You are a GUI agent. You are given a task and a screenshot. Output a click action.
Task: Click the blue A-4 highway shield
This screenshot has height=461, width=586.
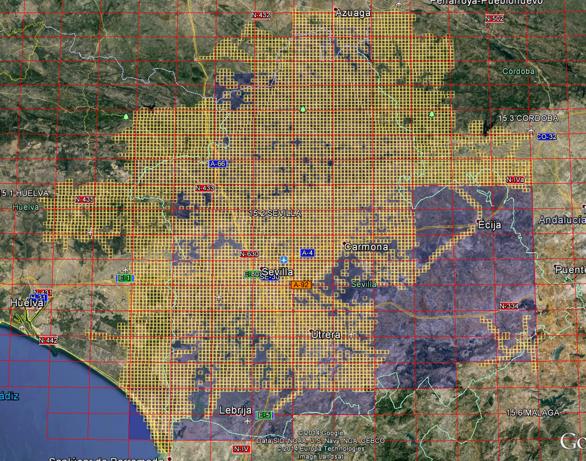click(x=308, y=253)
